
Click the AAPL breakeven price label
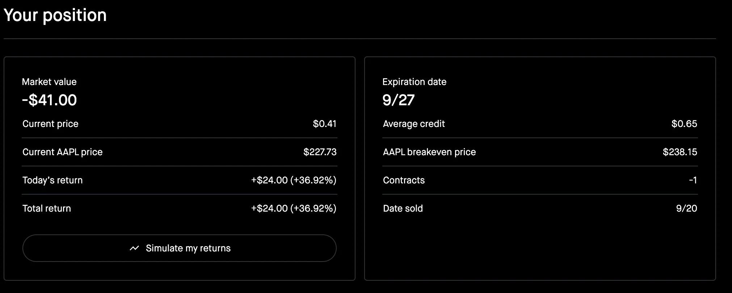coord(429,152)
